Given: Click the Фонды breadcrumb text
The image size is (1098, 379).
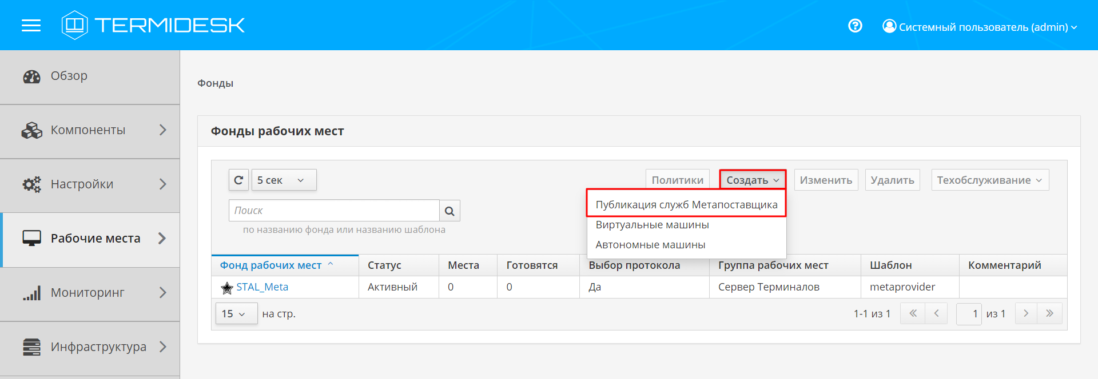Looking at the screenshot, I should click(x=215, y=83).
